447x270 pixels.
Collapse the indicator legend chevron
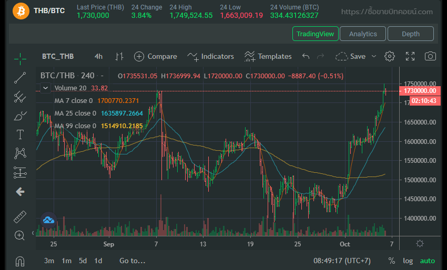(45, 88)
